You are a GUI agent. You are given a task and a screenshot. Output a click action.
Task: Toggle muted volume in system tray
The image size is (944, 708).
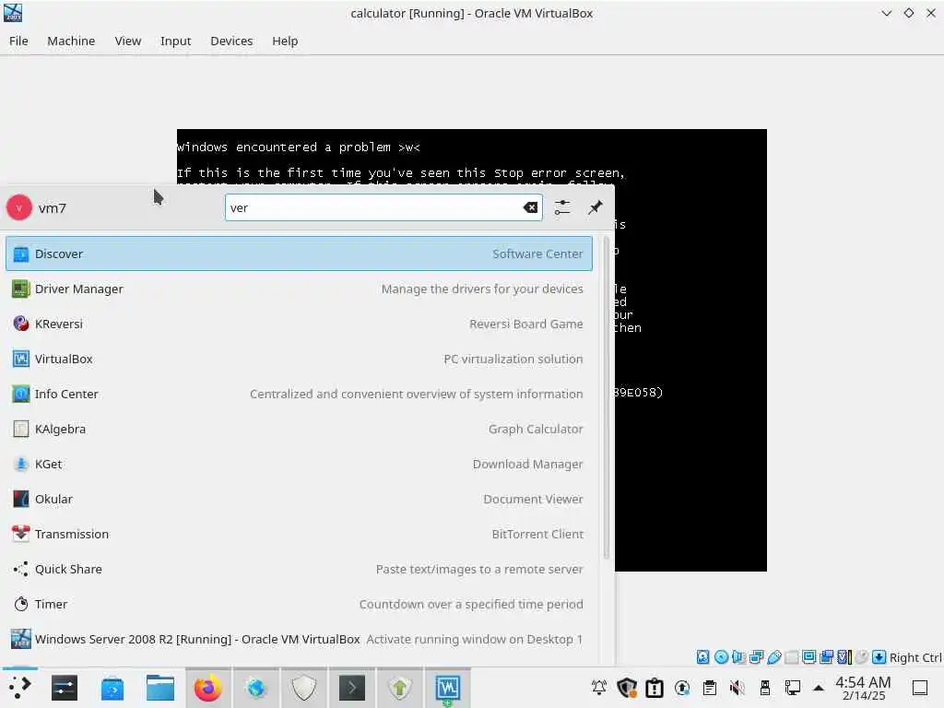(737, 688)
